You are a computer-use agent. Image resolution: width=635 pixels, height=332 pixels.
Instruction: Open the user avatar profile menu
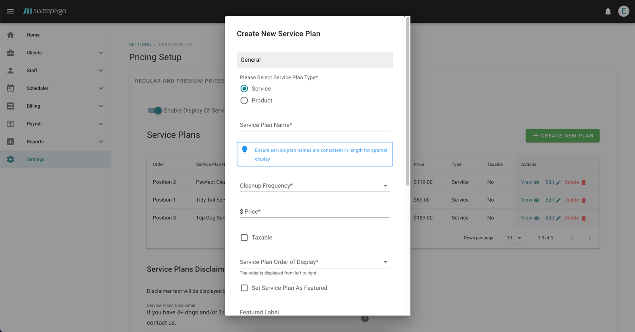pyautogui.click(x=624, y=11)
